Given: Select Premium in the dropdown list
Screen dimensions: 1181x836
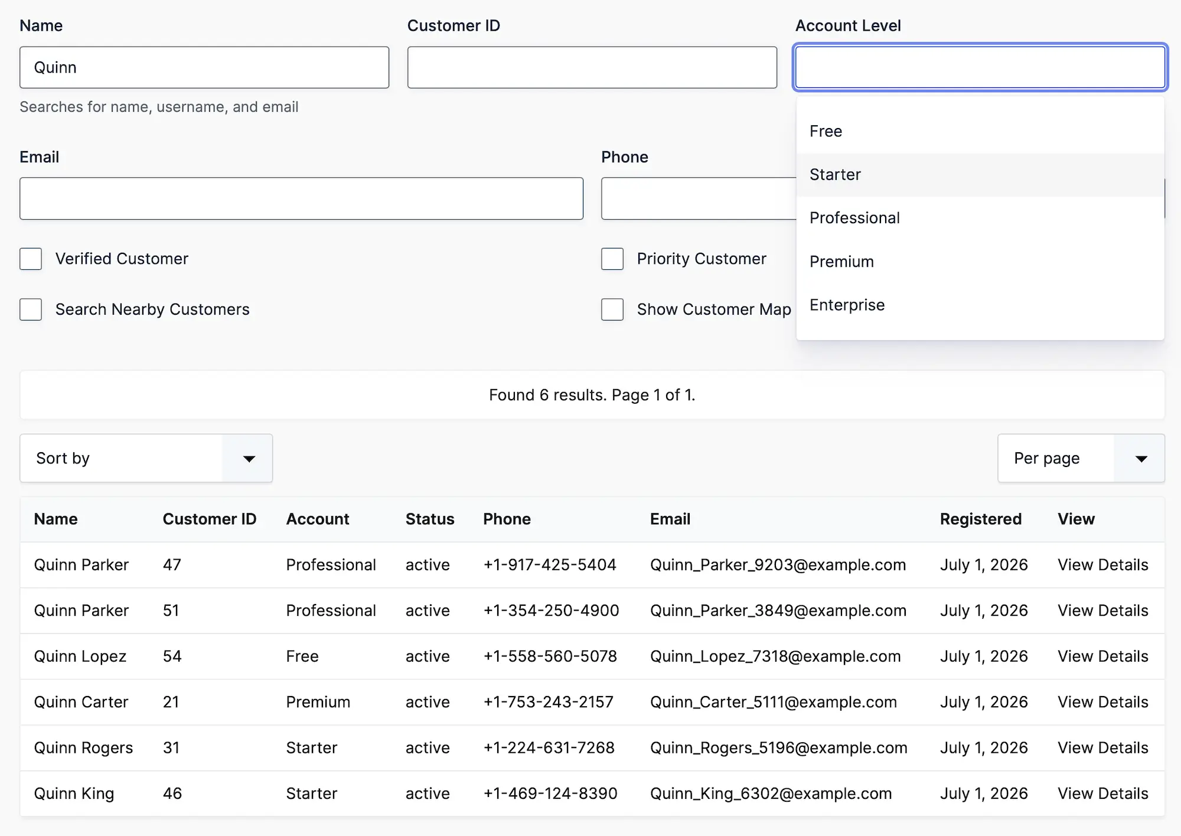Looking at the screenshot, I should [x=980, y=262].
